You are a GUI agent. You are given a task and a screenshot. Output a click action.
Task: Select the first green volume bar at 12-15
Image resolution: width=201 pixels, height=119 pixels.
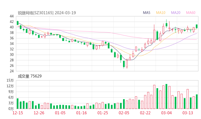pyautogui.click(x=18, y=104)
